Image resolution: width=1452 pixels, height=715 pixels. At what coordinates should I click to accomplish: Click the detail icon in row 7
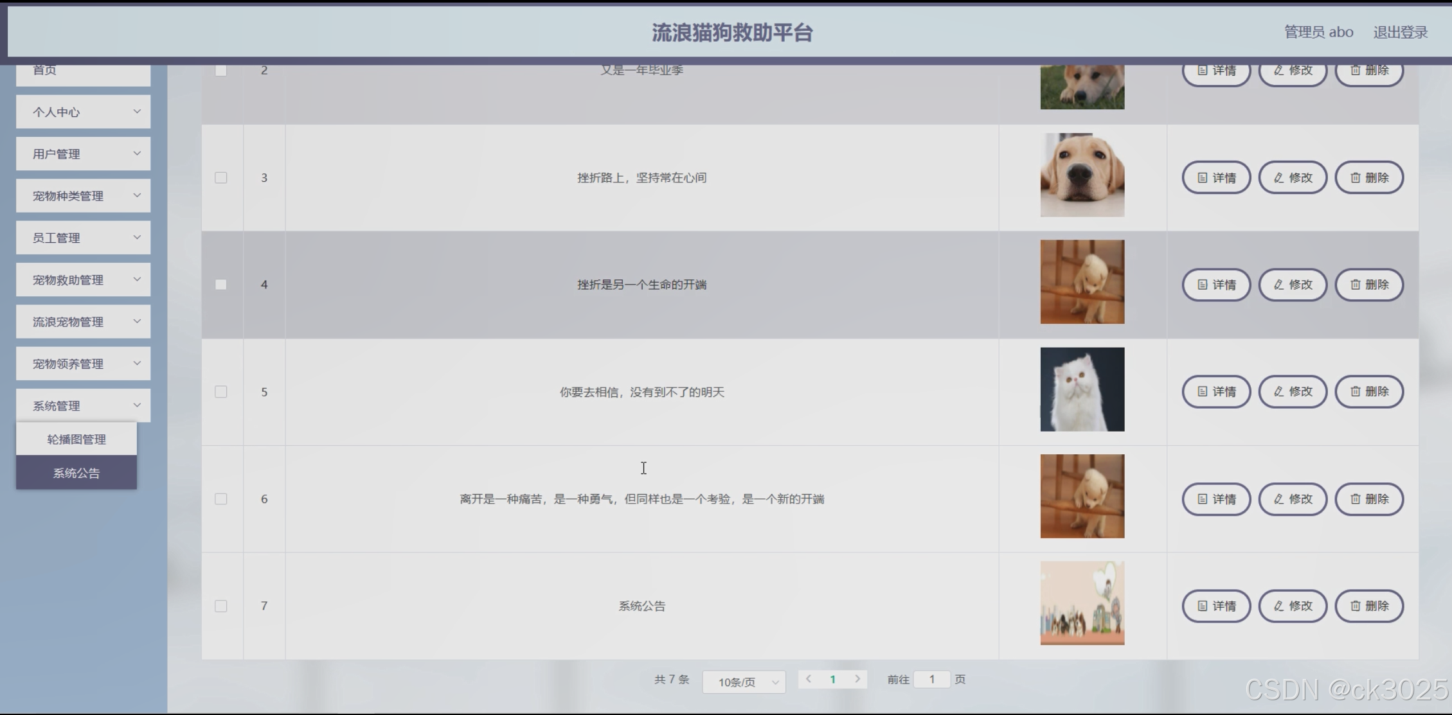click(1202, 606)
